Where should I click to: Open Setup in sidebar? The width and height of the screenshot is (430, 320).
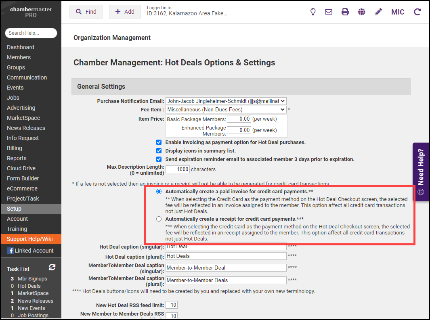point(31,209)
